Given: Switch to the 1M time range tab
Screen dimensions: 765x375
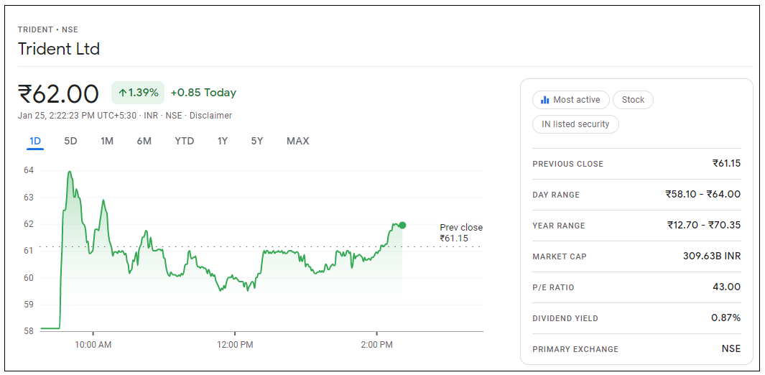Looking at the screenshot, I should (107, 141).
